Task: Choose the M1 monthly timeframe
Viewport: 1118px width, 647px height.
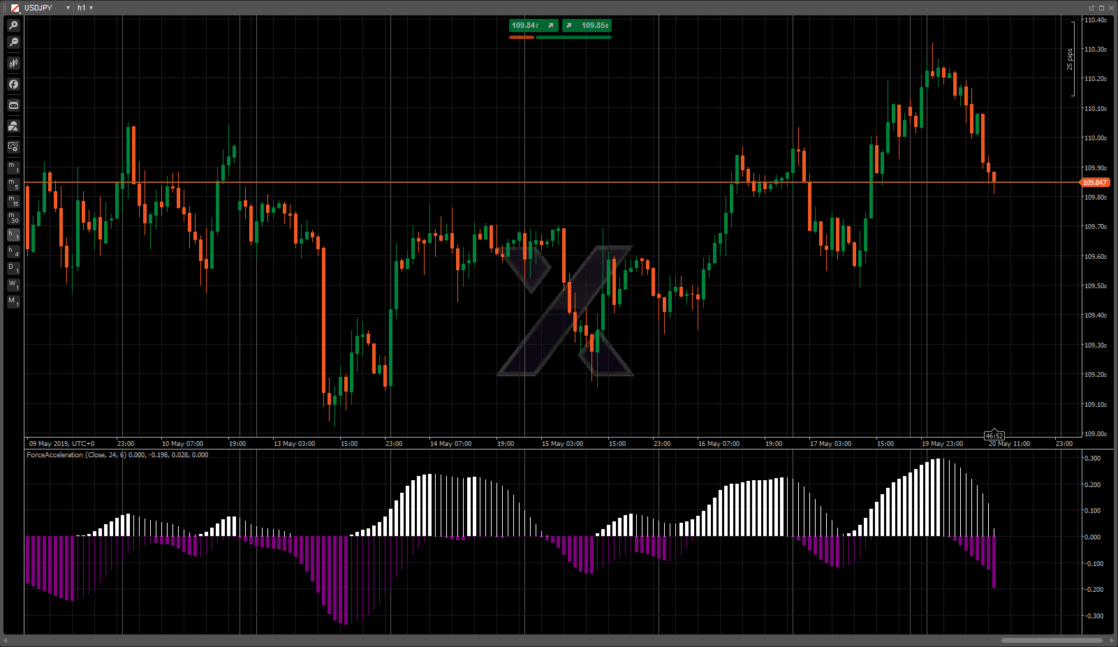Action: [x=13, y=302]
